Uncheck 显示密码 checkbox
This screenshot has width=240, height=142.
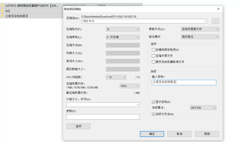154,102
